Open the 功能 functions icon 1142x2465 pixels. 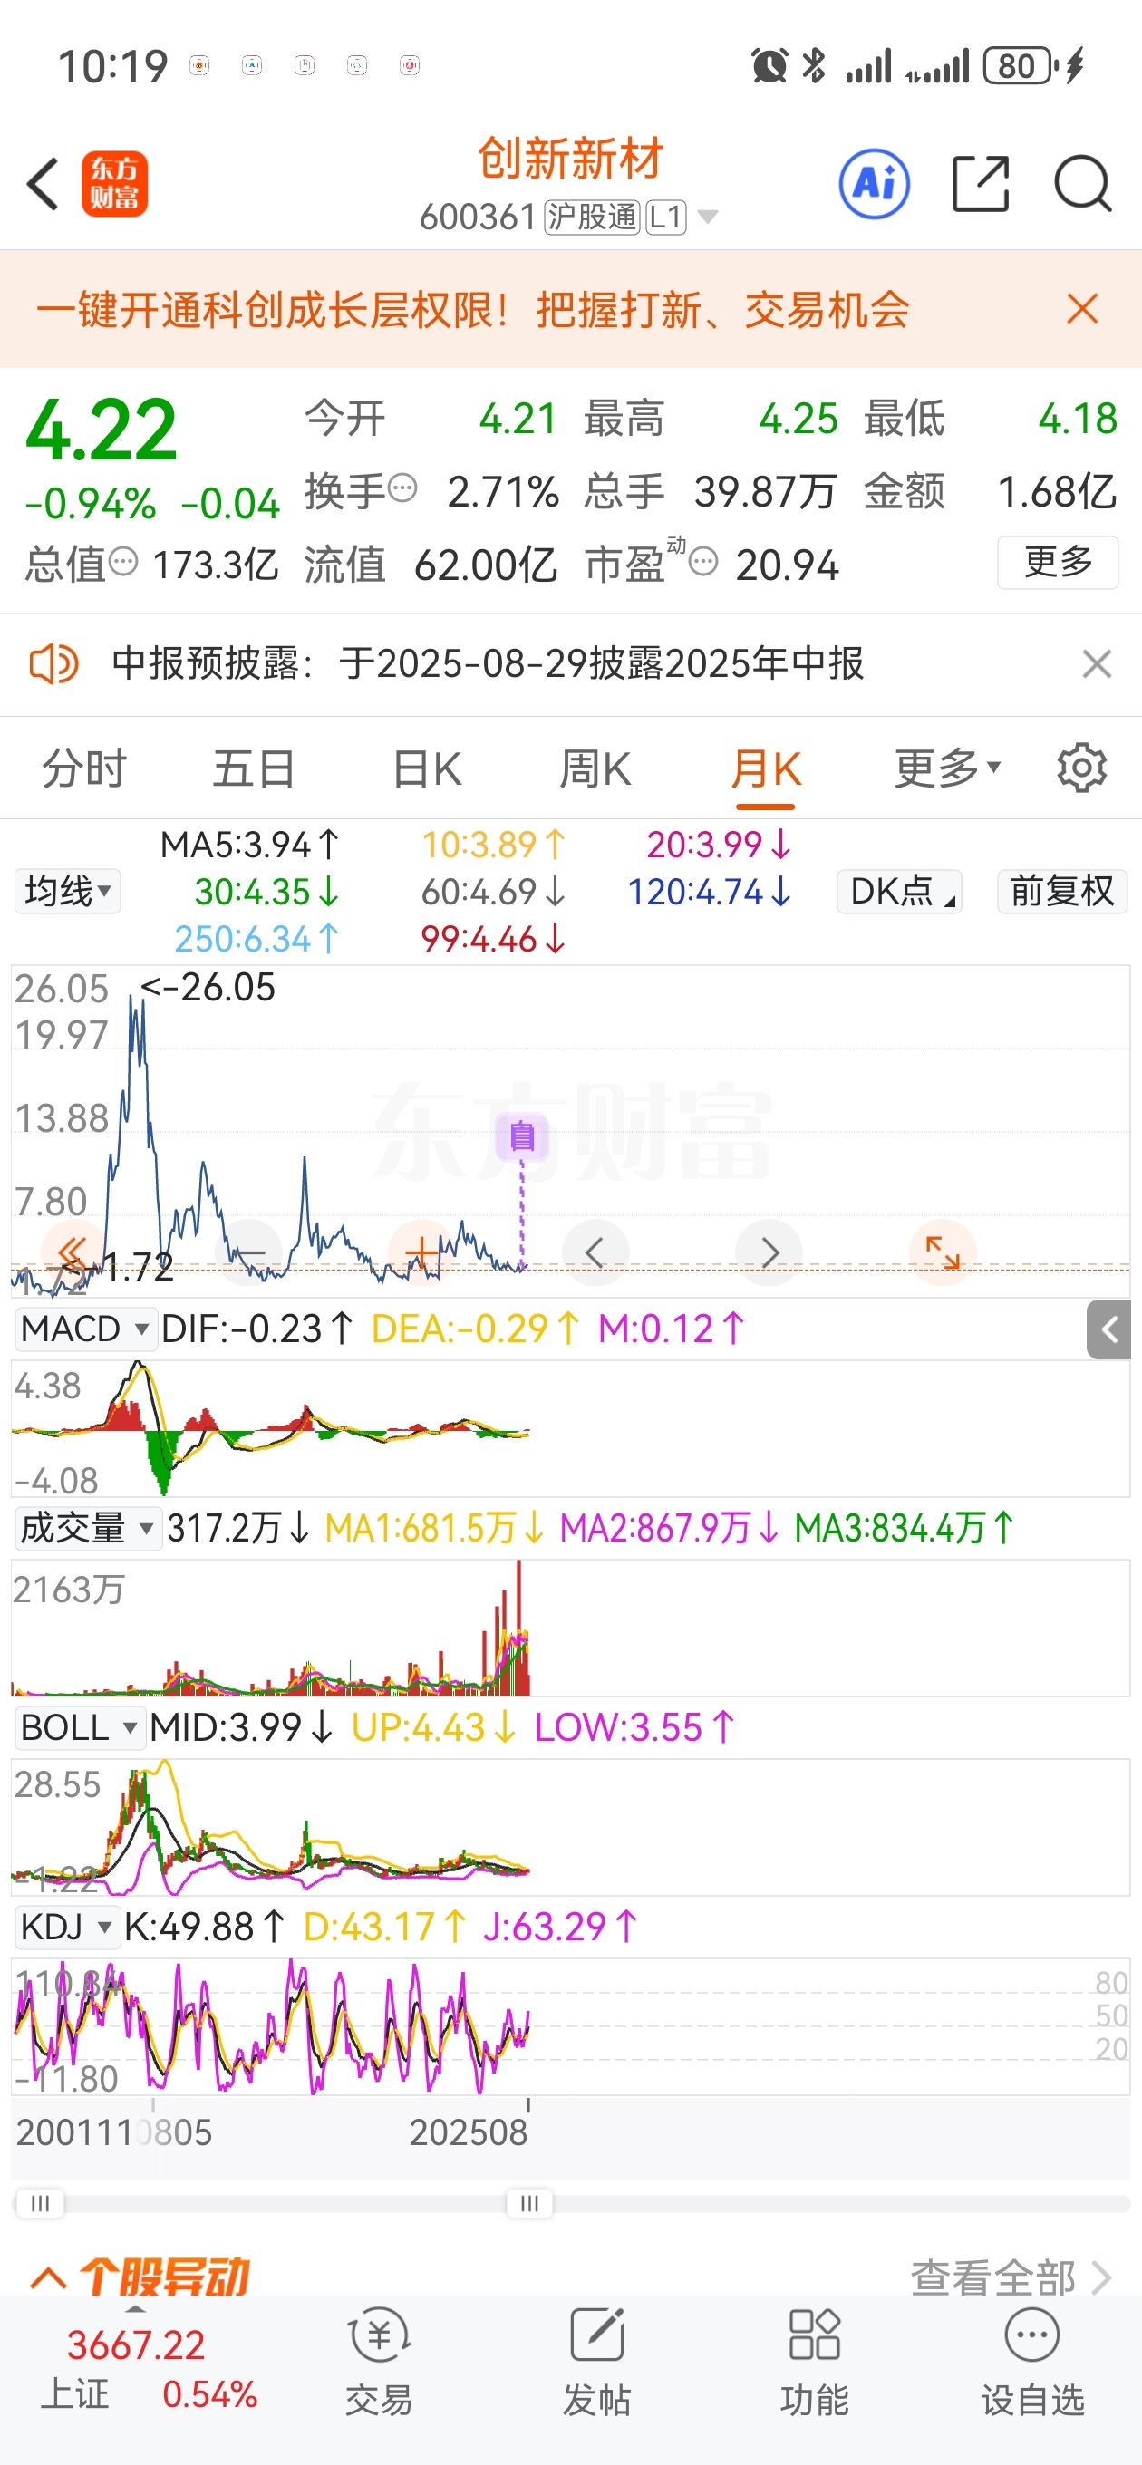point(815,2361)
